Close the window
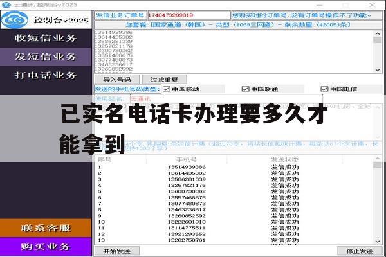The image size is (386, 257). tap(372, 4)
